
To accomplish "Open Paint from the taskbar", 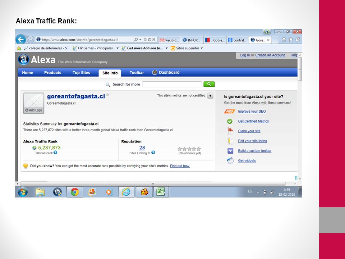I will [x=144, y=192].
